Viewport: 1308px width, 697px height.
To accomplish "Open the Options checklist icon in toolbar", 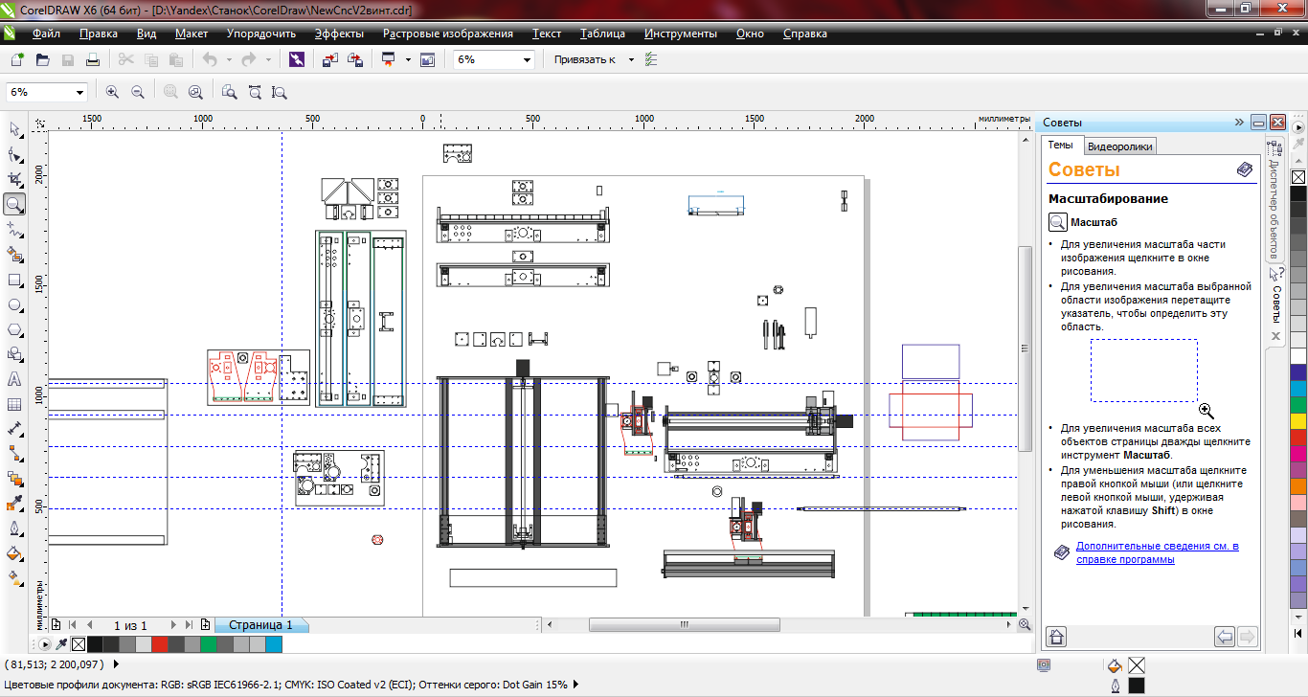I will tap(651, 59).
